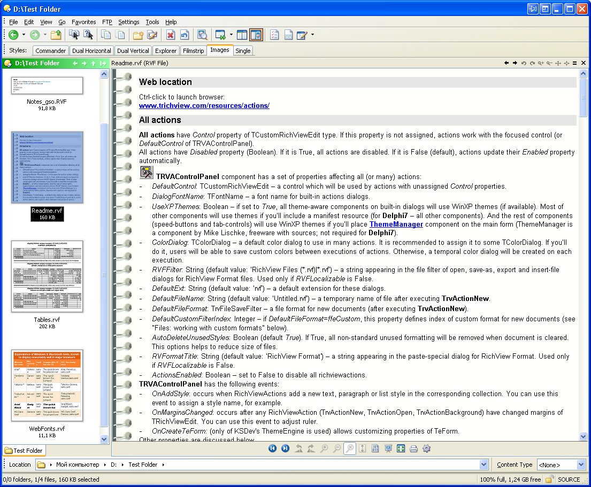
Task: Switch viewer to fullscreen with green icon
Action: tap(401, 449)
